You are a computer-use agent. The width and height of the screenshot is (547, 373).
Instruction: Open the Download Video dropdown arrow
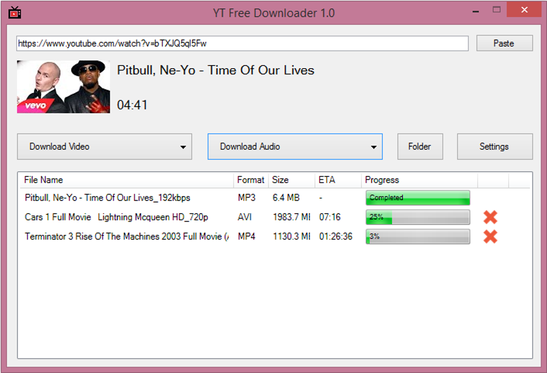[183, 147]
